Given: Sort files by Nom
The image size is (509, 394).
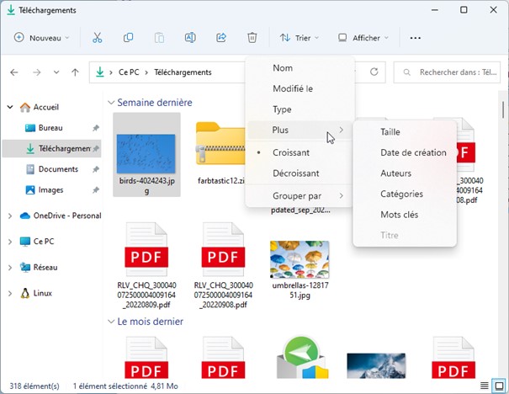Looking at the screenshot, I should tap(283, 67).
